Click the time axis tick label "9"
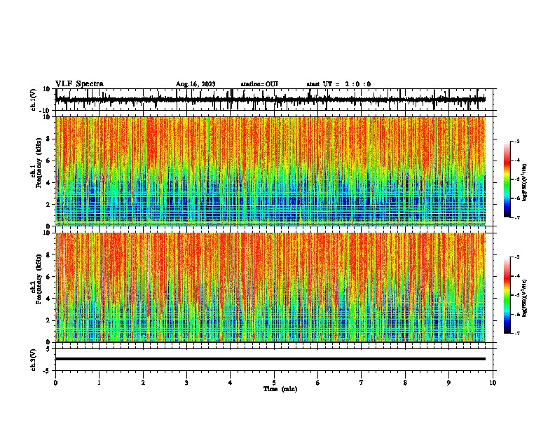The height and width of the screenshot is (429, 555). click(x=448, y=383)
